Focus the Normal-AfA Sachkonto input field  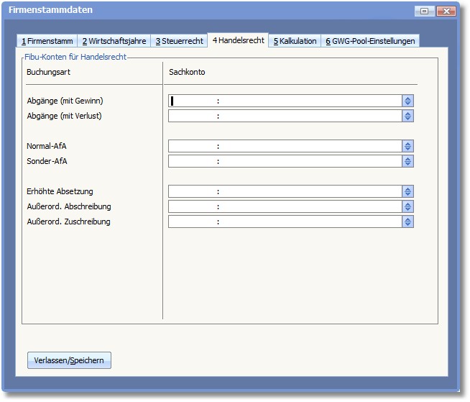tap(285, 147)
